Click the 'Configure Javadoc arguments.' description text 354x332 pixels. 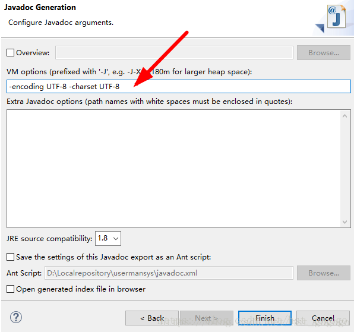pos(61,23)
